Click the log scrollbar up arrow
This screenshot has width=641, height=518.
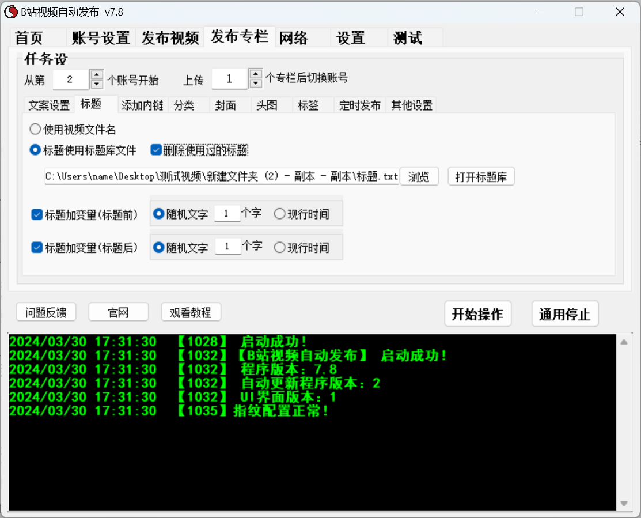point(624,342)
